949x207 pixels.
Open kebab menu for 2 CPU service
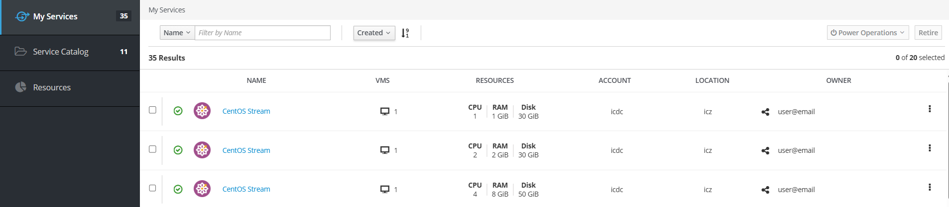[x=930, y=148]
